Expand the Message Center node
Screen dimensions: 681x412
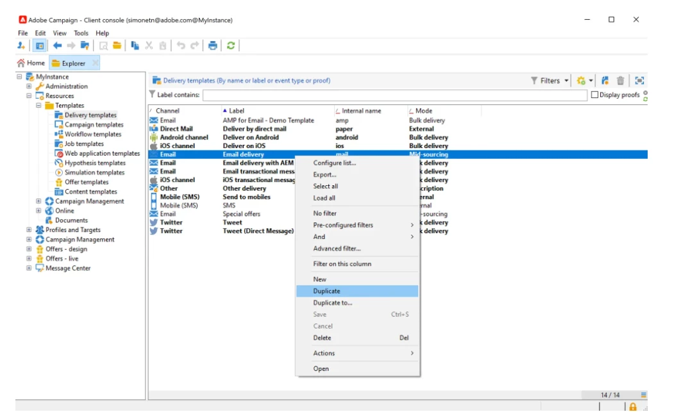[x=29, y=268]
